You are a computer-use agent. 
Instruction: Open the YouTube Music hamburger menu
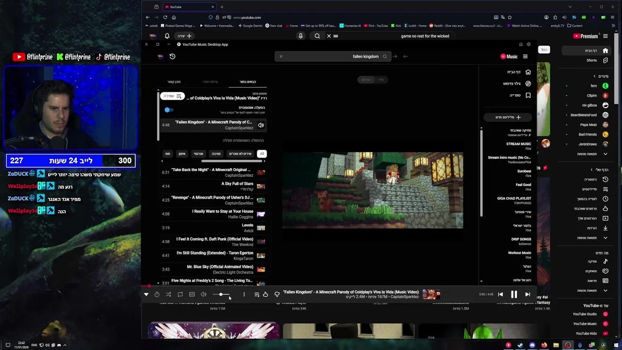click(x=525, y=56)
